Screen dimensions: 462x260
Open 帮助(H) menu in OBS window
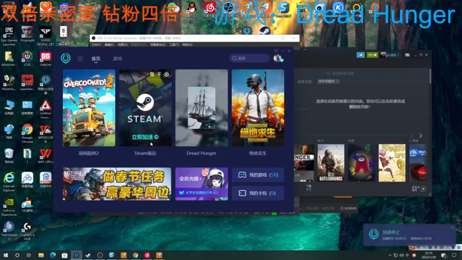click(187, 45)
